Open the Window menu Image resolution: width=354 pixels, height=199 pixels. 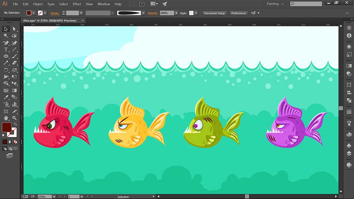pyautogui.click(x=103, y=4)
